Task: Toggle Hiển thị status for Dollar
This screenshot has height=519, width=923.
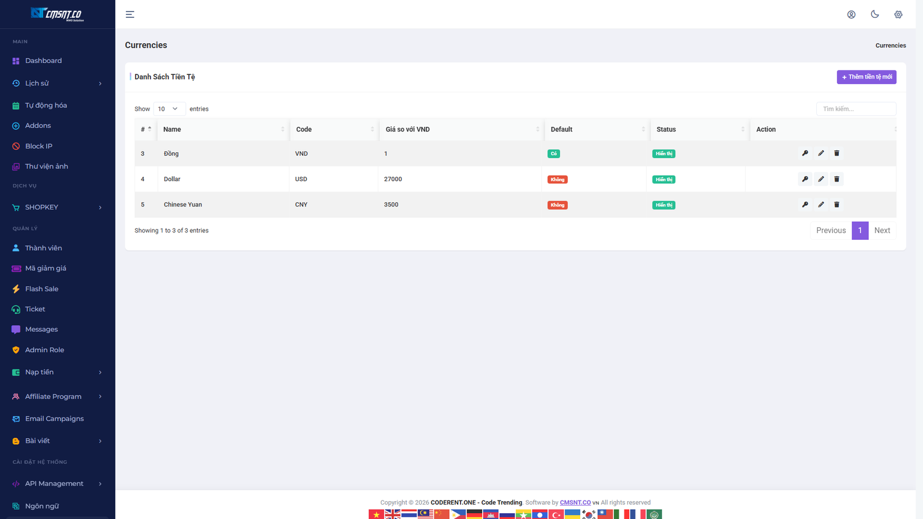Action: tap(663, 179)
